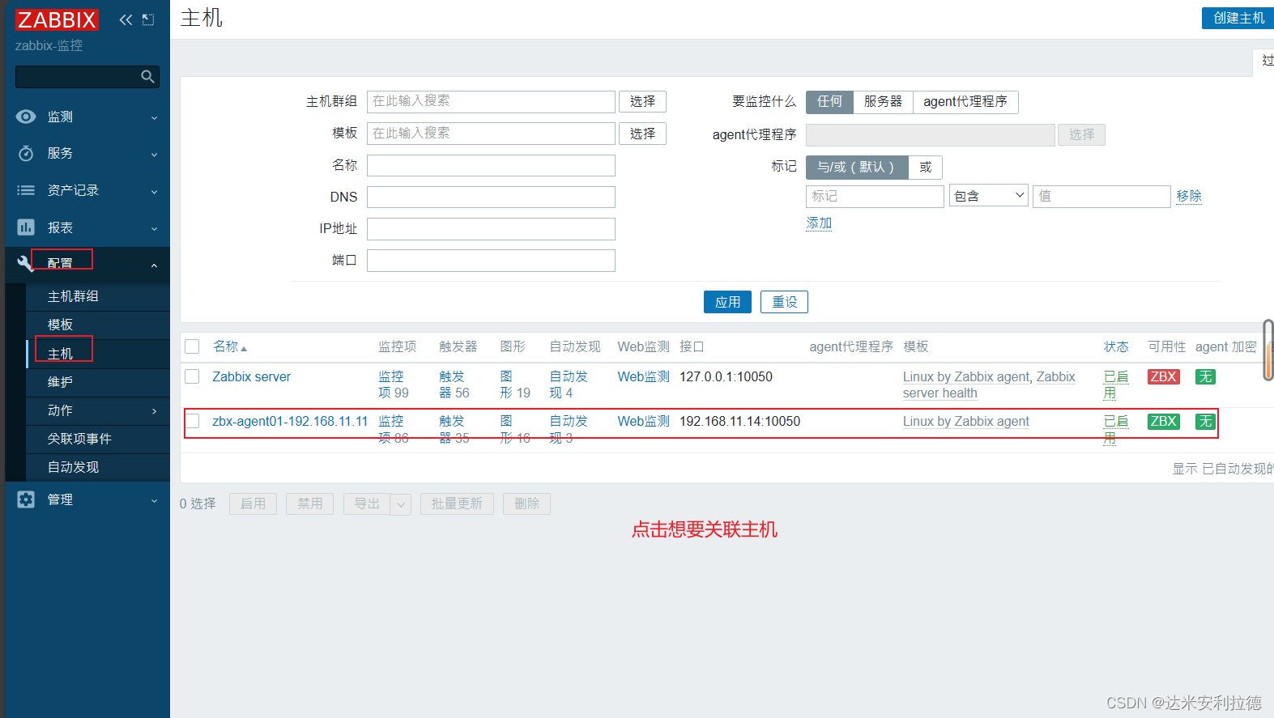Open the 包含 tag operator dropdown
Viewport: 1274px width, 718px height.
pos(989,196)
